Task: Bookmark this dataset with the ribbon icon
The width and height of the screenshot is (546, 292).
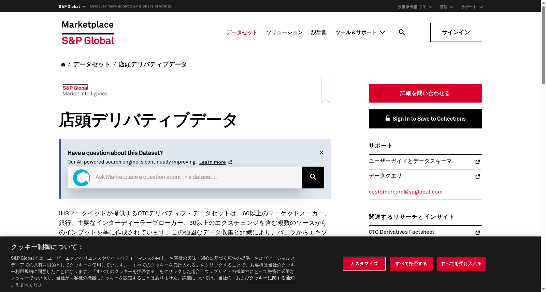Action: point(326,89)
